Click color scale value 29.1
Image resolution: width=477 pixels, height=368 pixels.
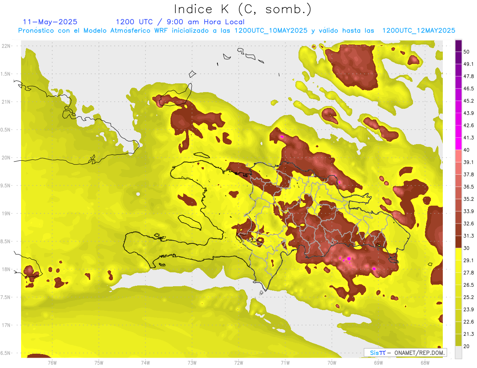tap(468, 260)
